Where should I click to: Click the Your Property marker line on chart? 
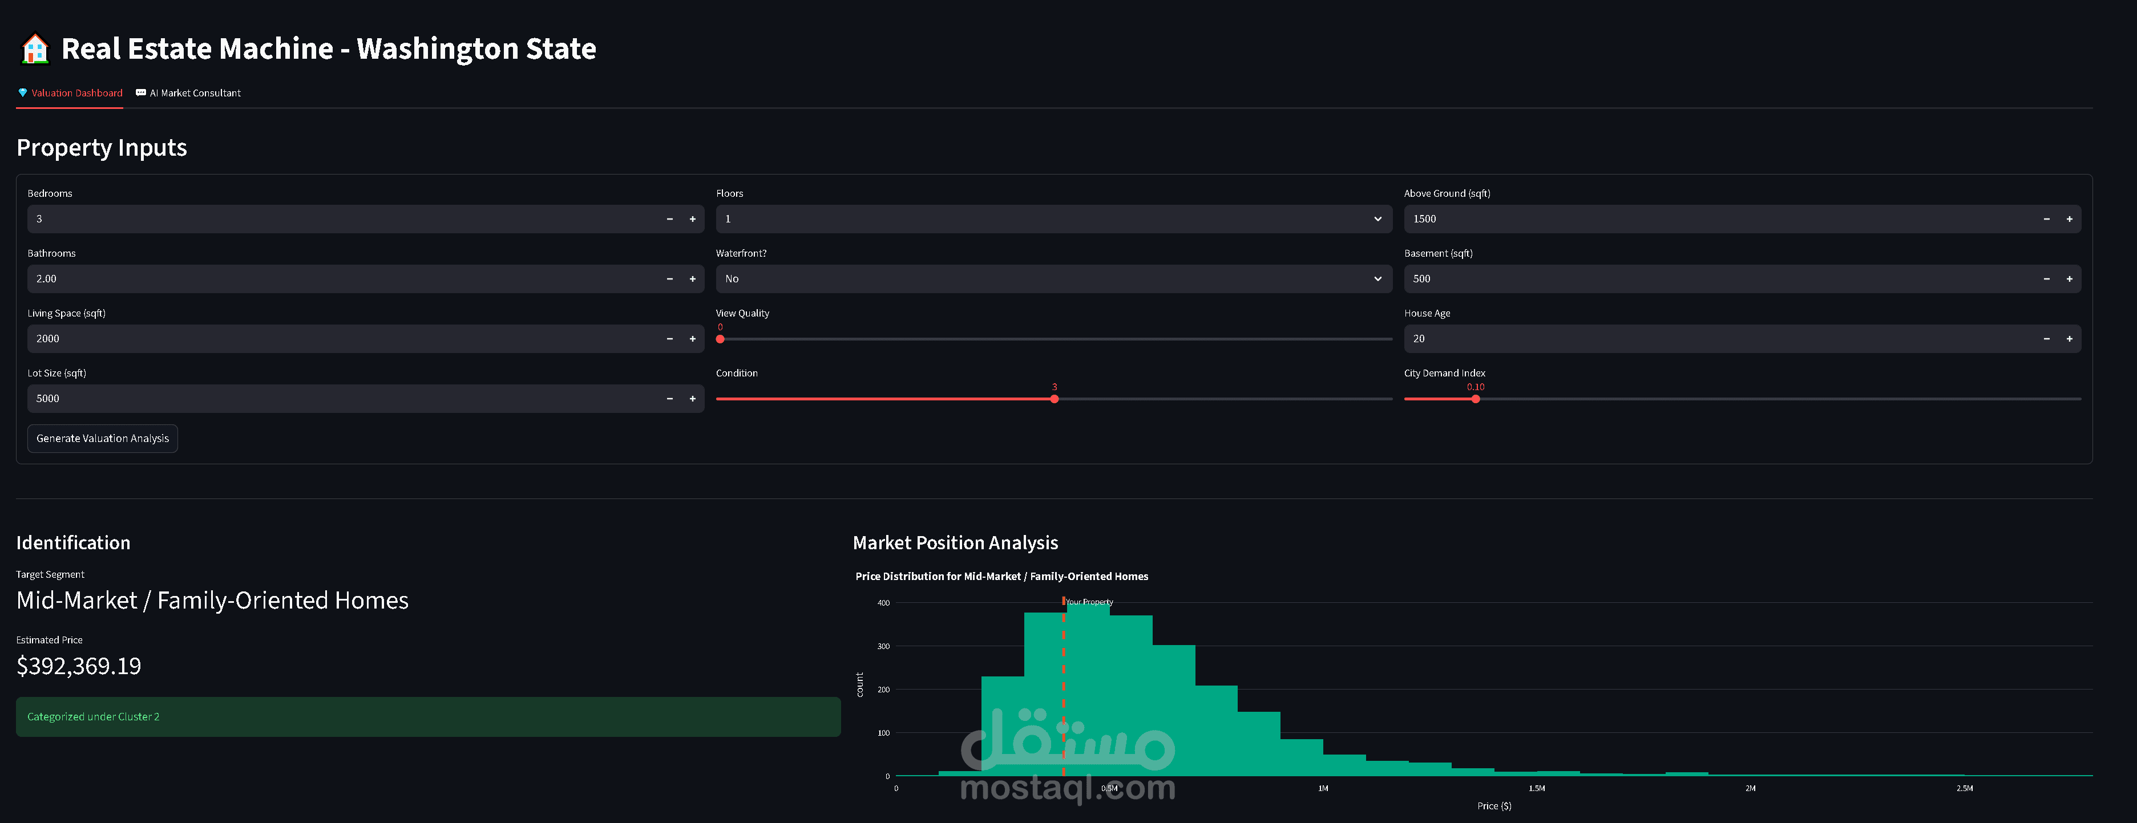(1064, 688)
